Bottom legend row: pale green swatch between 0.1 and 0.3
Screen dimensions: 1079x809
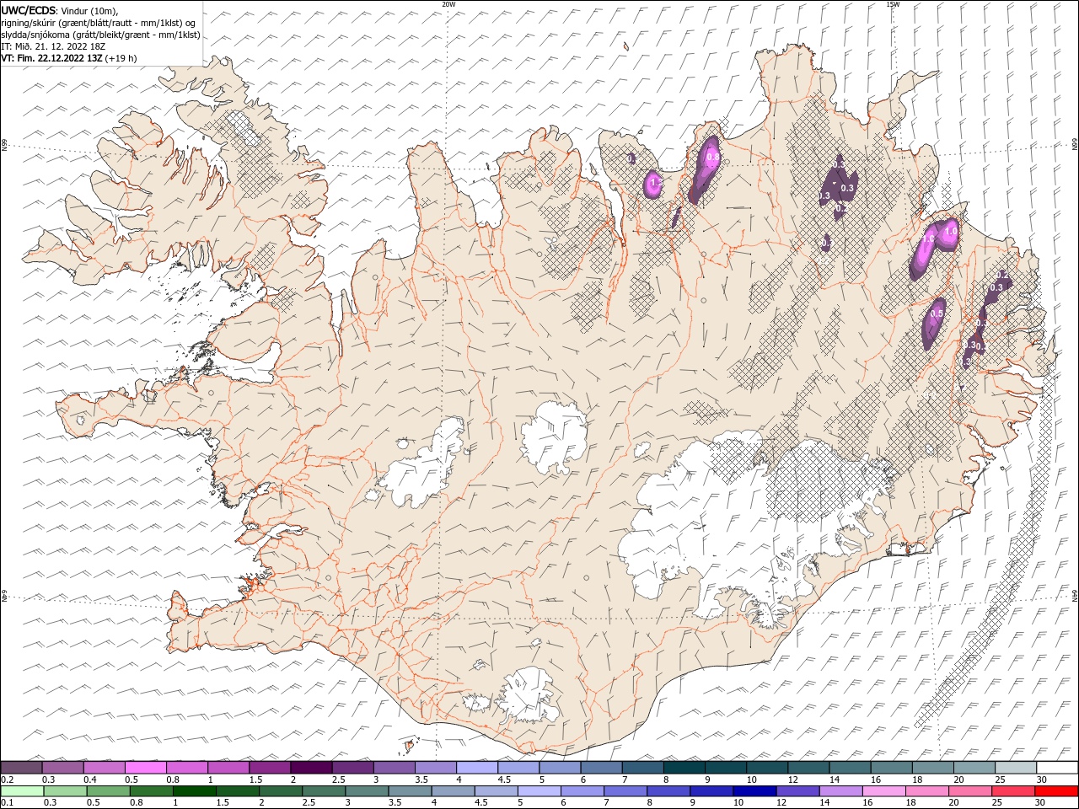(x=24, y=790)
